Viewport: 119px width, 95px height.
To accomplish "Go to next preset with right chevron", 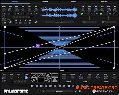I will click(75, 91).
